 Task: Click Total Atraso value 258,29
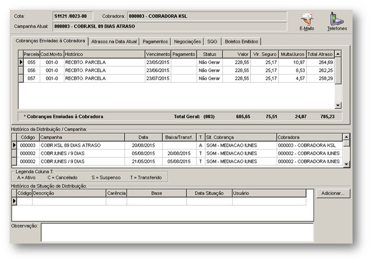point(321,78)
